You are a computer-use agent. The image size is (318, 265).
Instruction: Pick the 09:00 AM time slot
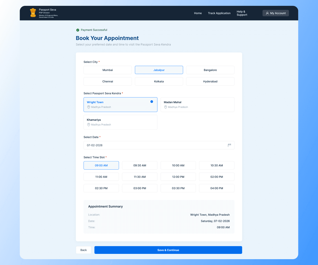(101, 165)
